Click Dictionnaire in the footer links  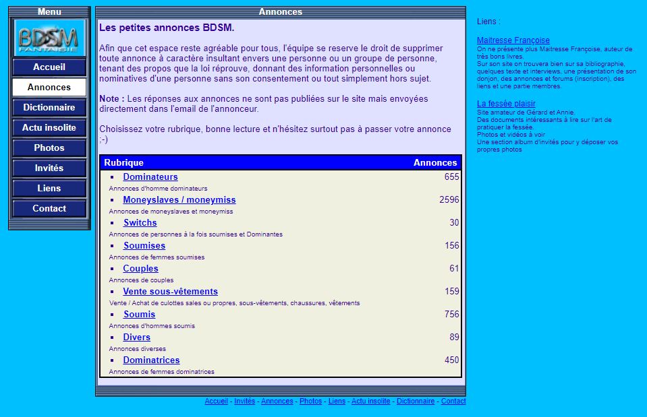point(416,402)
